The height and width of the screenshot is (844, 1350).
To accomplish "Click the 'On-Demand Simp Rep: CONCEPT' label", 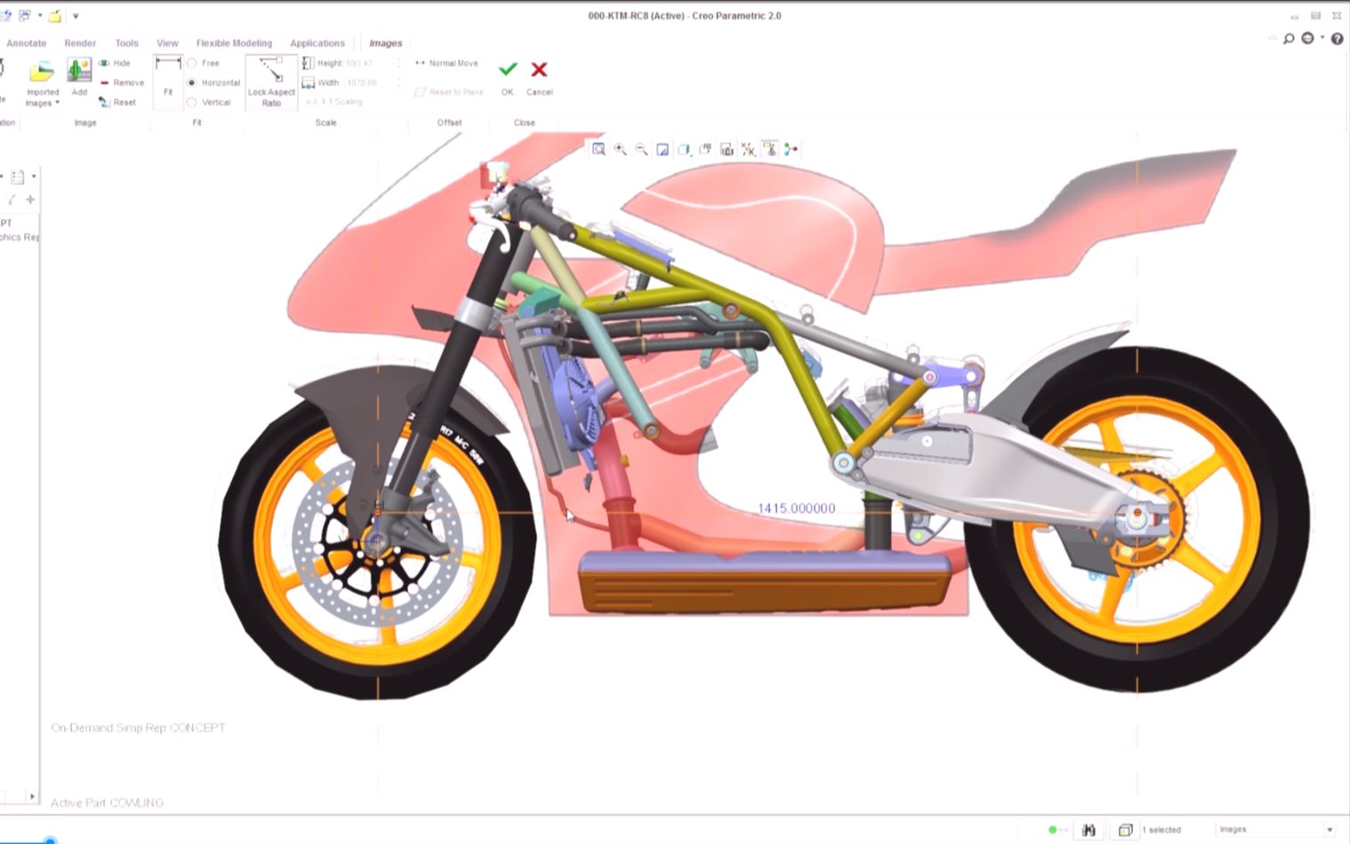I will pyautogui.click(x=138, y=727).
